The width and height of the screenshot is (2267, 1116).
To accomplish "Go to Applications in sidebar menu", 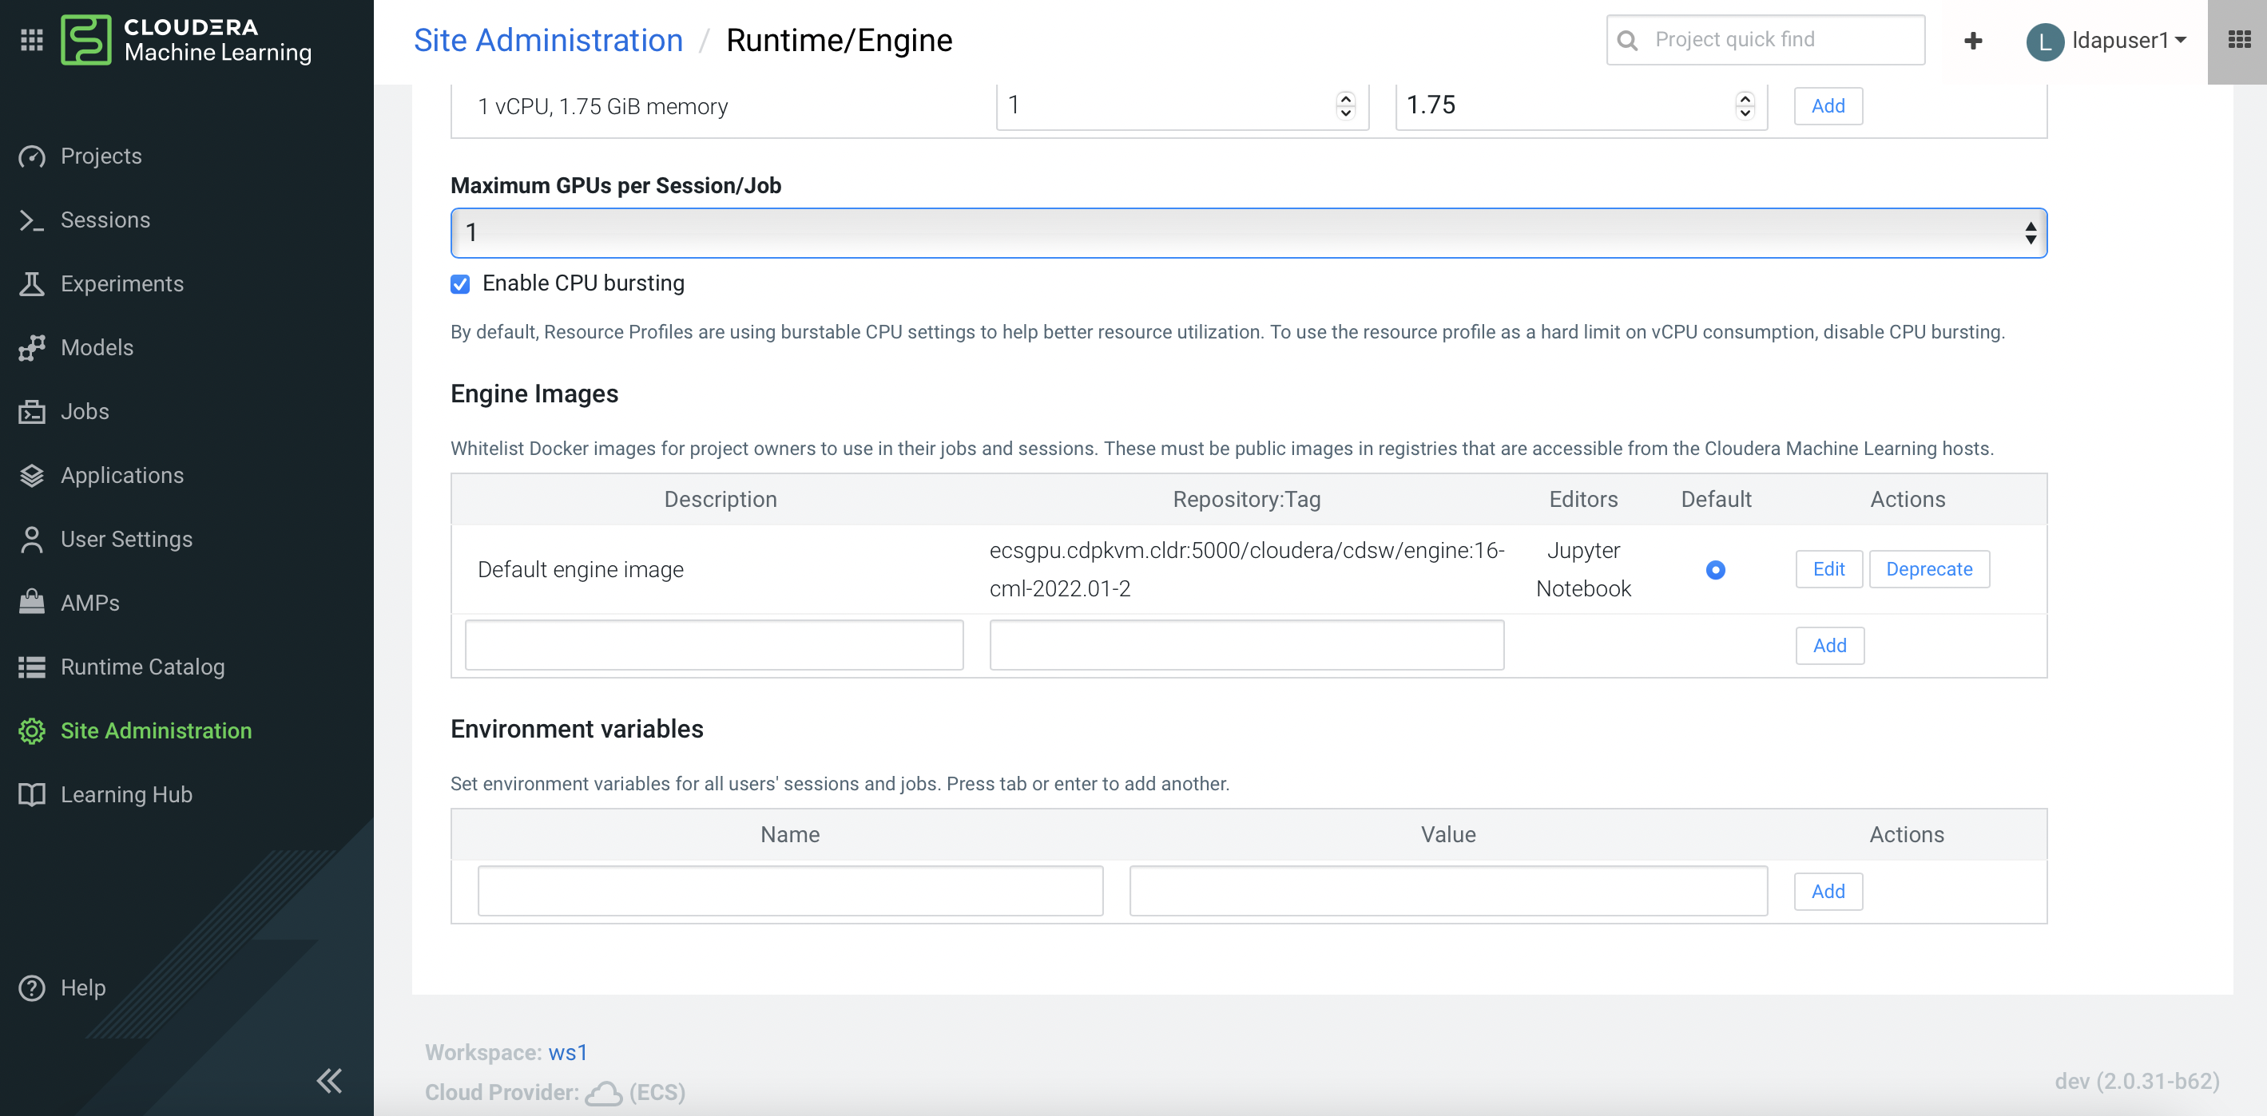I will 121,475.
